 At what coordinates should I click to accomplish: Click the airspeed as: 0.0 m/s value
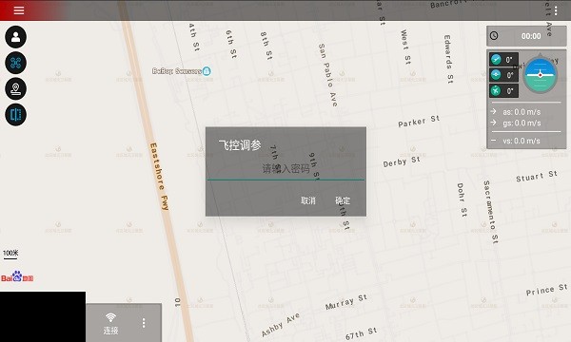522,112
